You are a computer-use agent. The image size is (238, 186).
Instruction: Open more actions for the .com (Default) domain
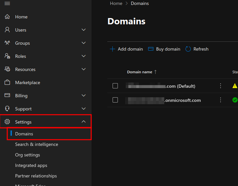221,86
